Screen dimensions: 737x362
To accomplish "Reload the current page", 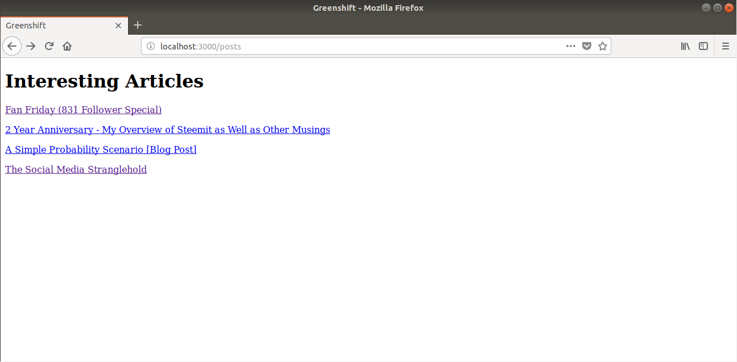I will click(x=49, y=46).
